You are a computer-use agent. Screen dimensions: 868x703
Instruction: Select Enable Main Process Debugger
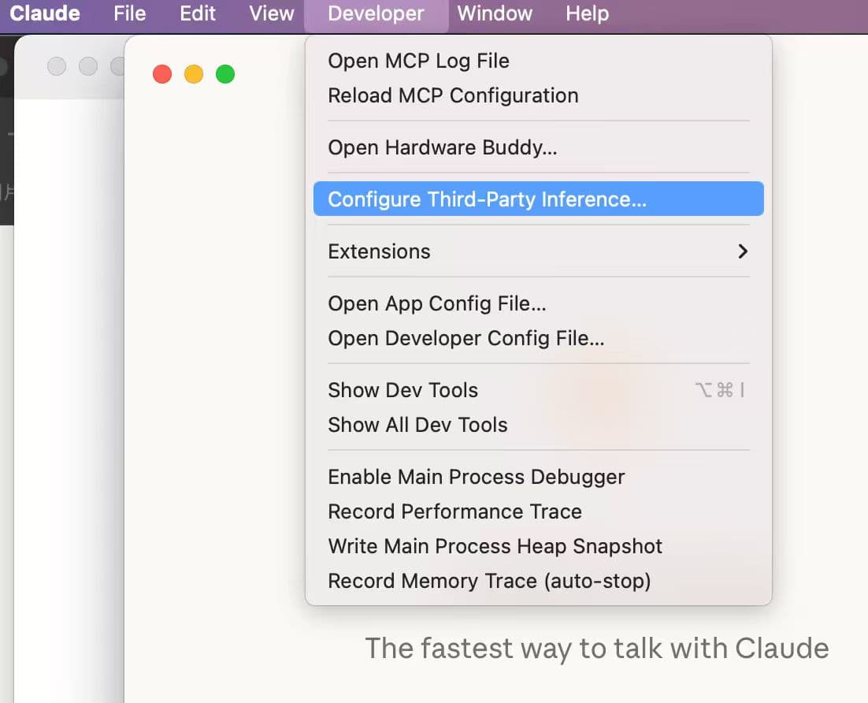(538, 477)
